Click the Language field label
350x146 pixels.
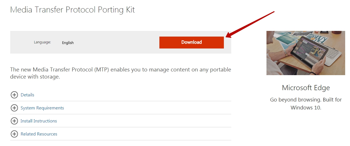point(42,42)
